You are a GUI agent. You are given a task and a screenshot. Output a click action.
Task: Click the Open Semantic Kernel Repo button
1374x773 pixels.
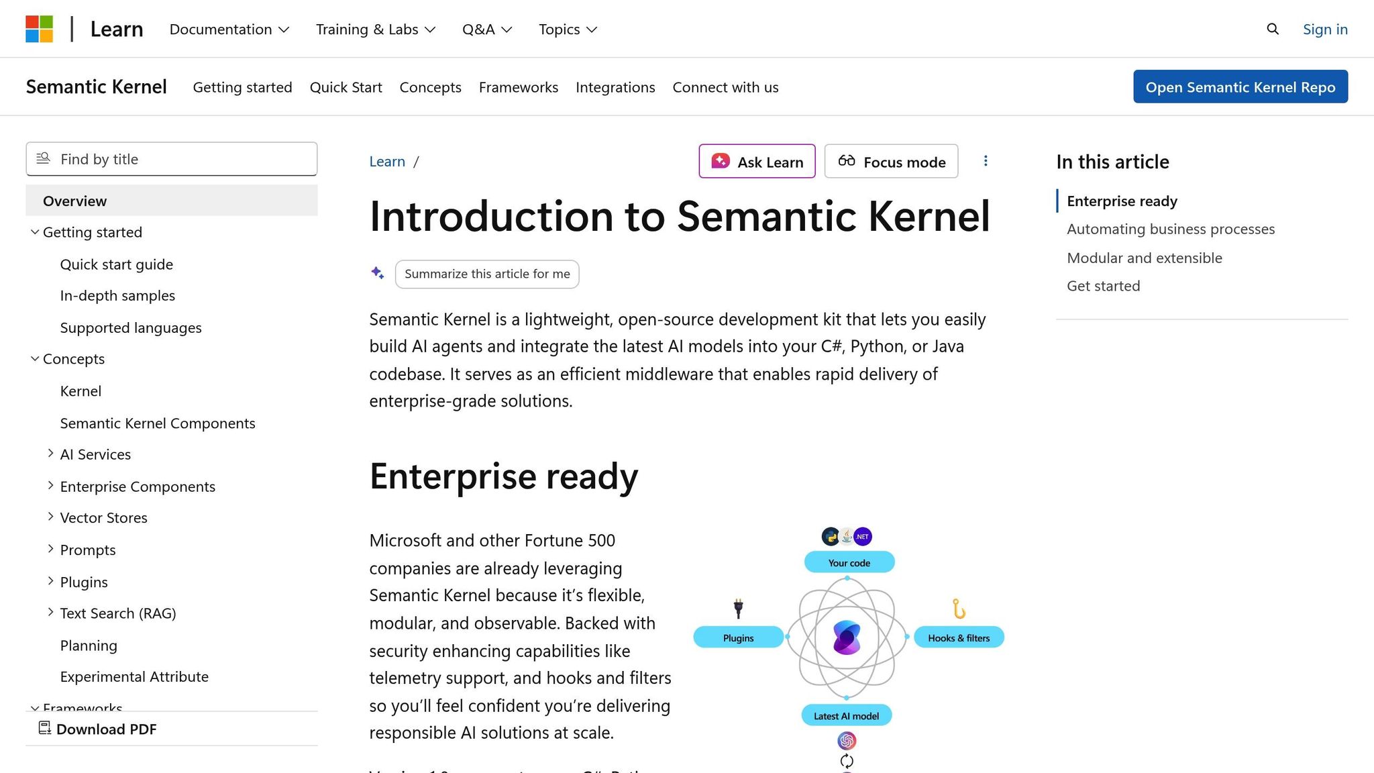click(1240, 87)
